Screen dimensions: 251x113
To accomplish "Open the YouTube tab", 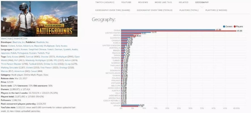I will point(126,2).
